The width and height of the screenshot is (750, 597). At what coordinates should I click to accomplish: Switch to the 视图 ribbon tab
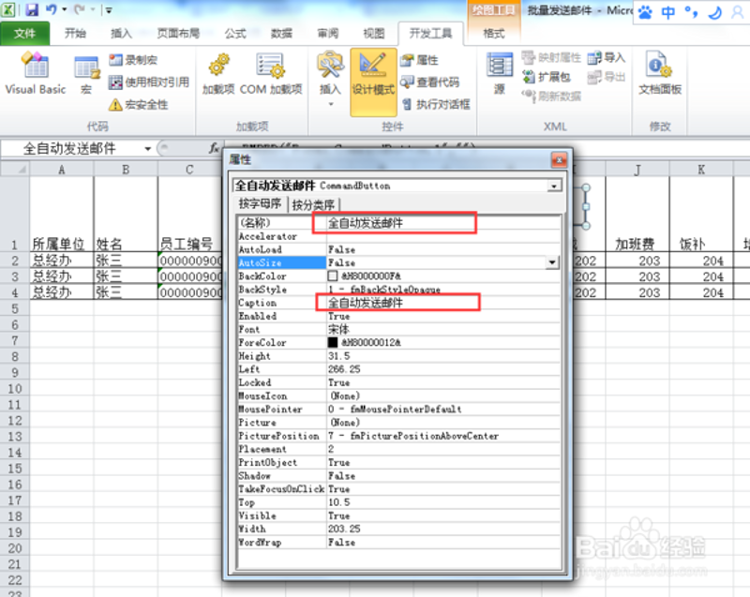pos(373,34)
